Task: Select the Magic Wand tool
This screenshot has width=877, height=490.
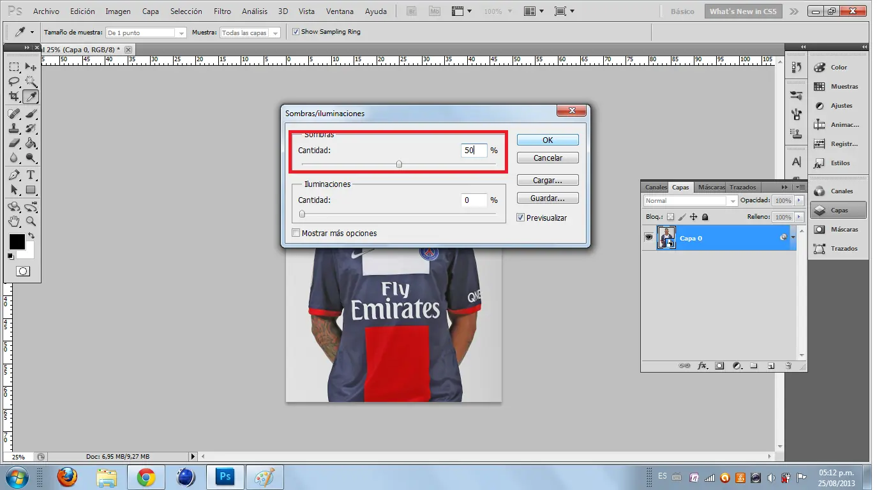Action: click(31, 82)
